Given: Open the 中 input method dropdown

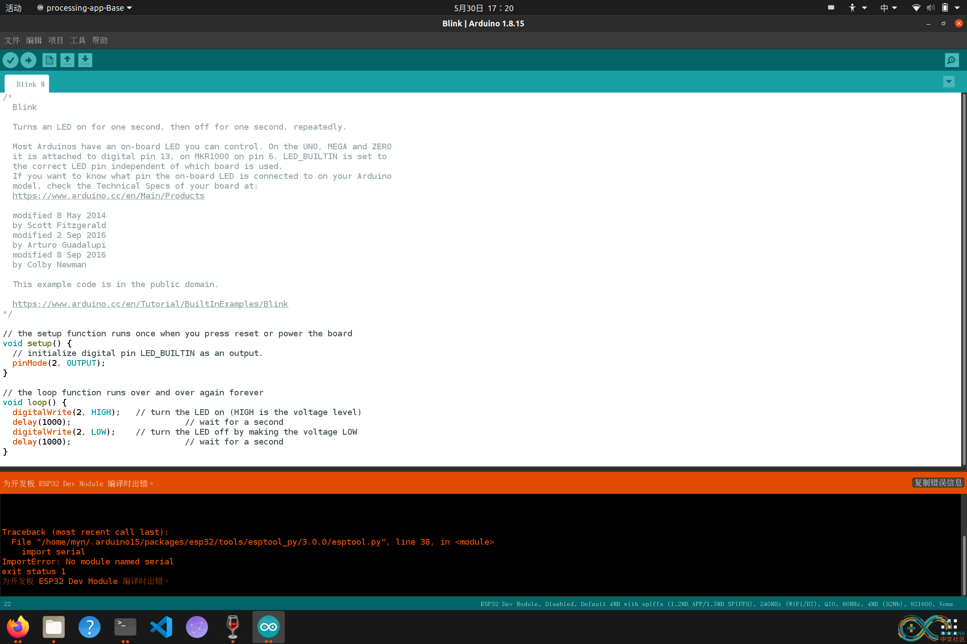Looking at the screenshot, I should [889, 8].
